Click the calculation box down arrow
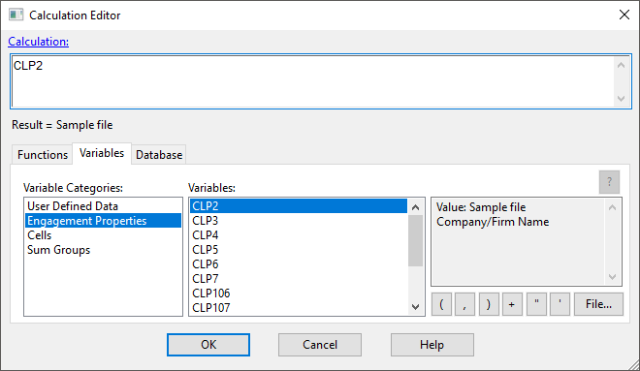The height and width of the screenshot is (371, 640). pos(621,99)
